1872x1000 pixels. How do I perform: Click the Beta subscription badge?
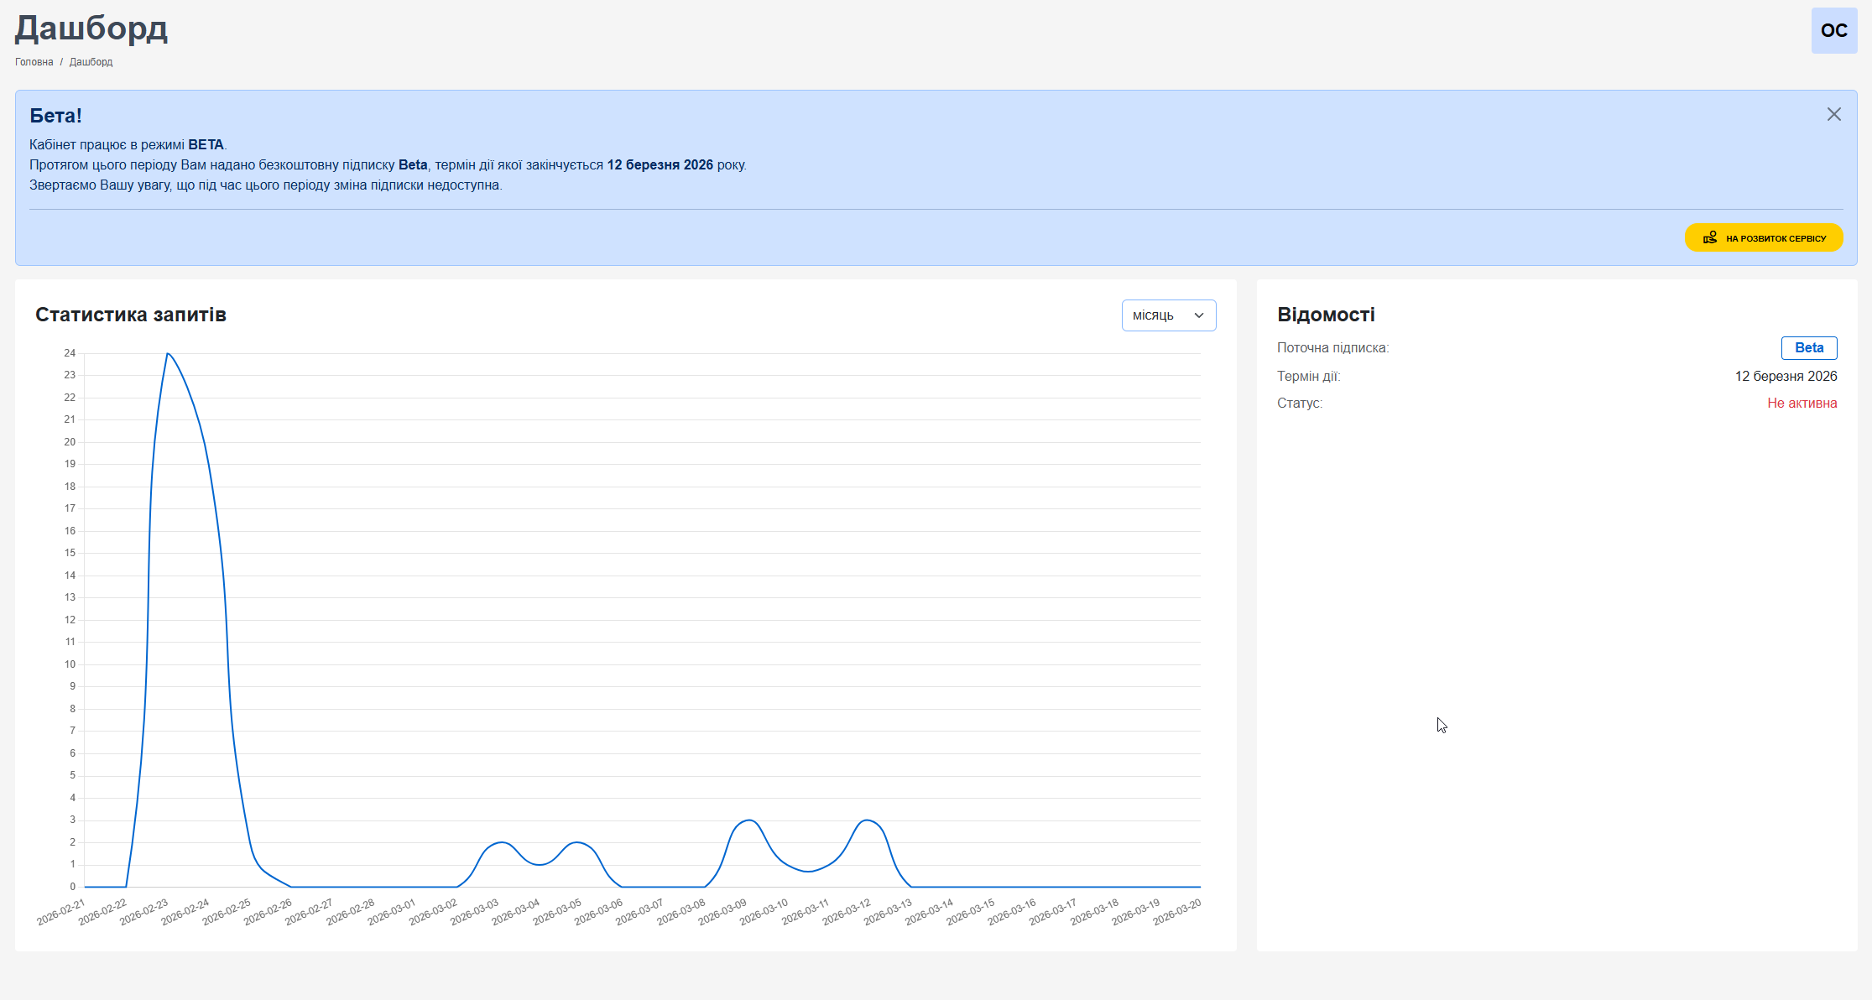1808,348
